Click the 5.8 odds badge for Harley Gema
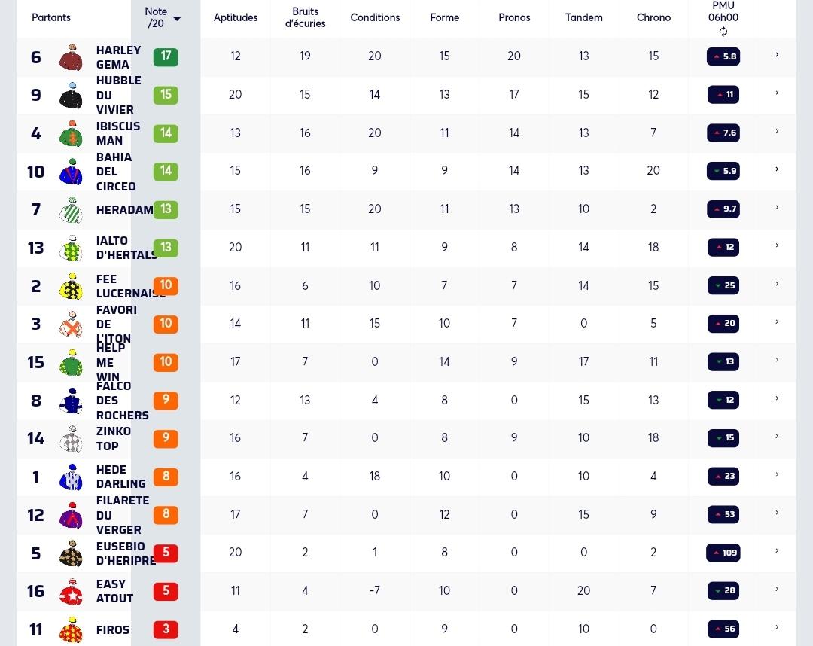Screen dimensions: 813x646 (723, 56)
